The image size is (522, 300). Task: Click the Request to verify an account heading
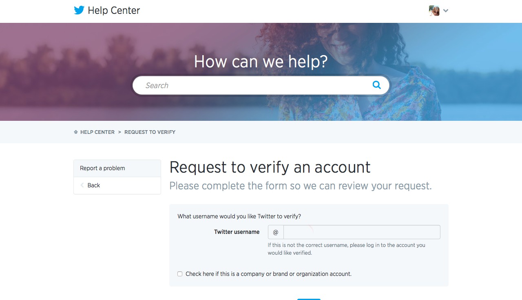[270, 167]
